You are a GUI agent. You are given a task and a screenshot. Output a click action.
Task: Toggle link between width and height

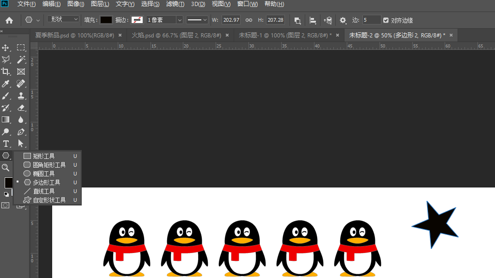249,20
